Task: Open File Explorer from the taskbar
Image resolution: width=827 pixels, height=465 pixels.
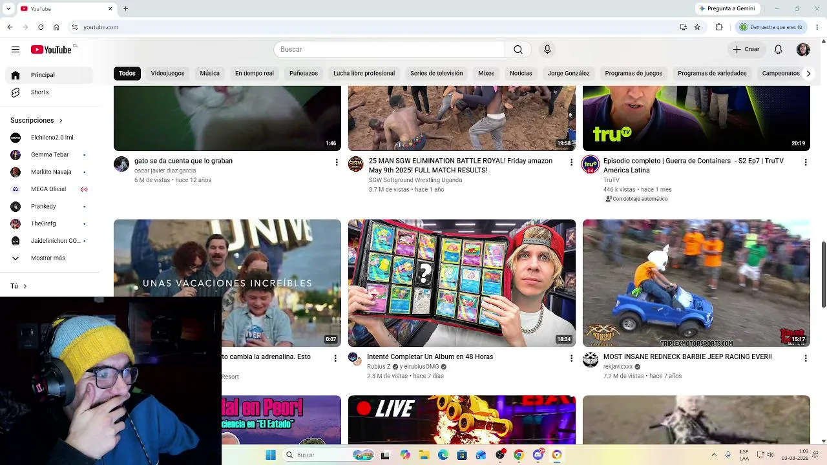Action: click(424, 455)
